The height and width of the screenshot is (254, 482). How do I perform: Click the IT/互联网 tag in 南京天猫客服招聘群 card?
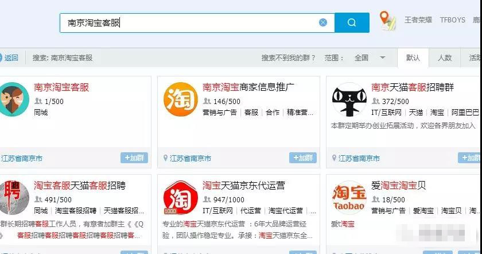click(x=386, y=113)
